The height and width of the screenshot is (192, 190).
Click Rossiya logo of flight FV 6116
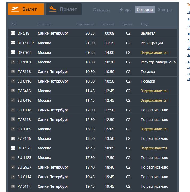point(13,71)
